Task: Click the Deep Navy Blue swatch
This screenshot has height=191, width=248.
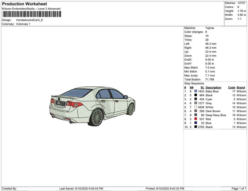Action: coord(196,115)
